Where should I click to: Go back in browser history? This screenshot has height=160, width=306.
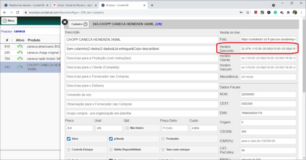[5, 12]
